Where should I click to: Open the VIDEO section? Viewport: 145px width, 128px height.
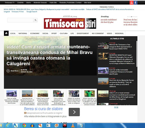(x=109, y=33)
